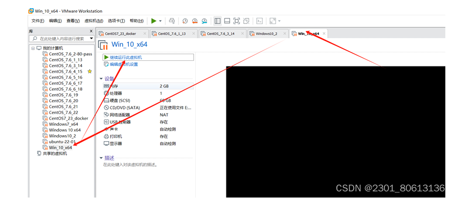This screenshot has width=453, height=198.
Task: Click the green power-on play icon in toolbar
Action: [154, 21]
